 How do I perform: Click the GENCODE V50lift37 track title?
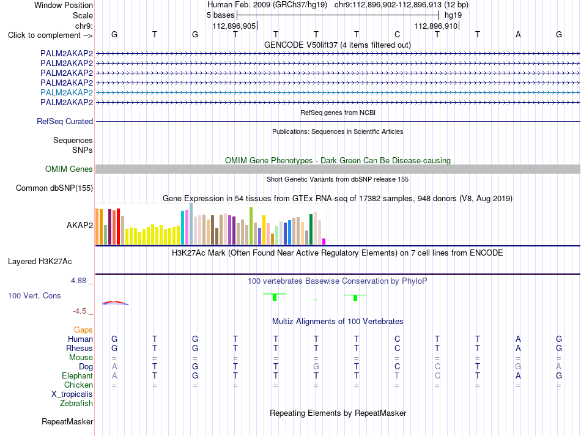(x=337, y=45)
